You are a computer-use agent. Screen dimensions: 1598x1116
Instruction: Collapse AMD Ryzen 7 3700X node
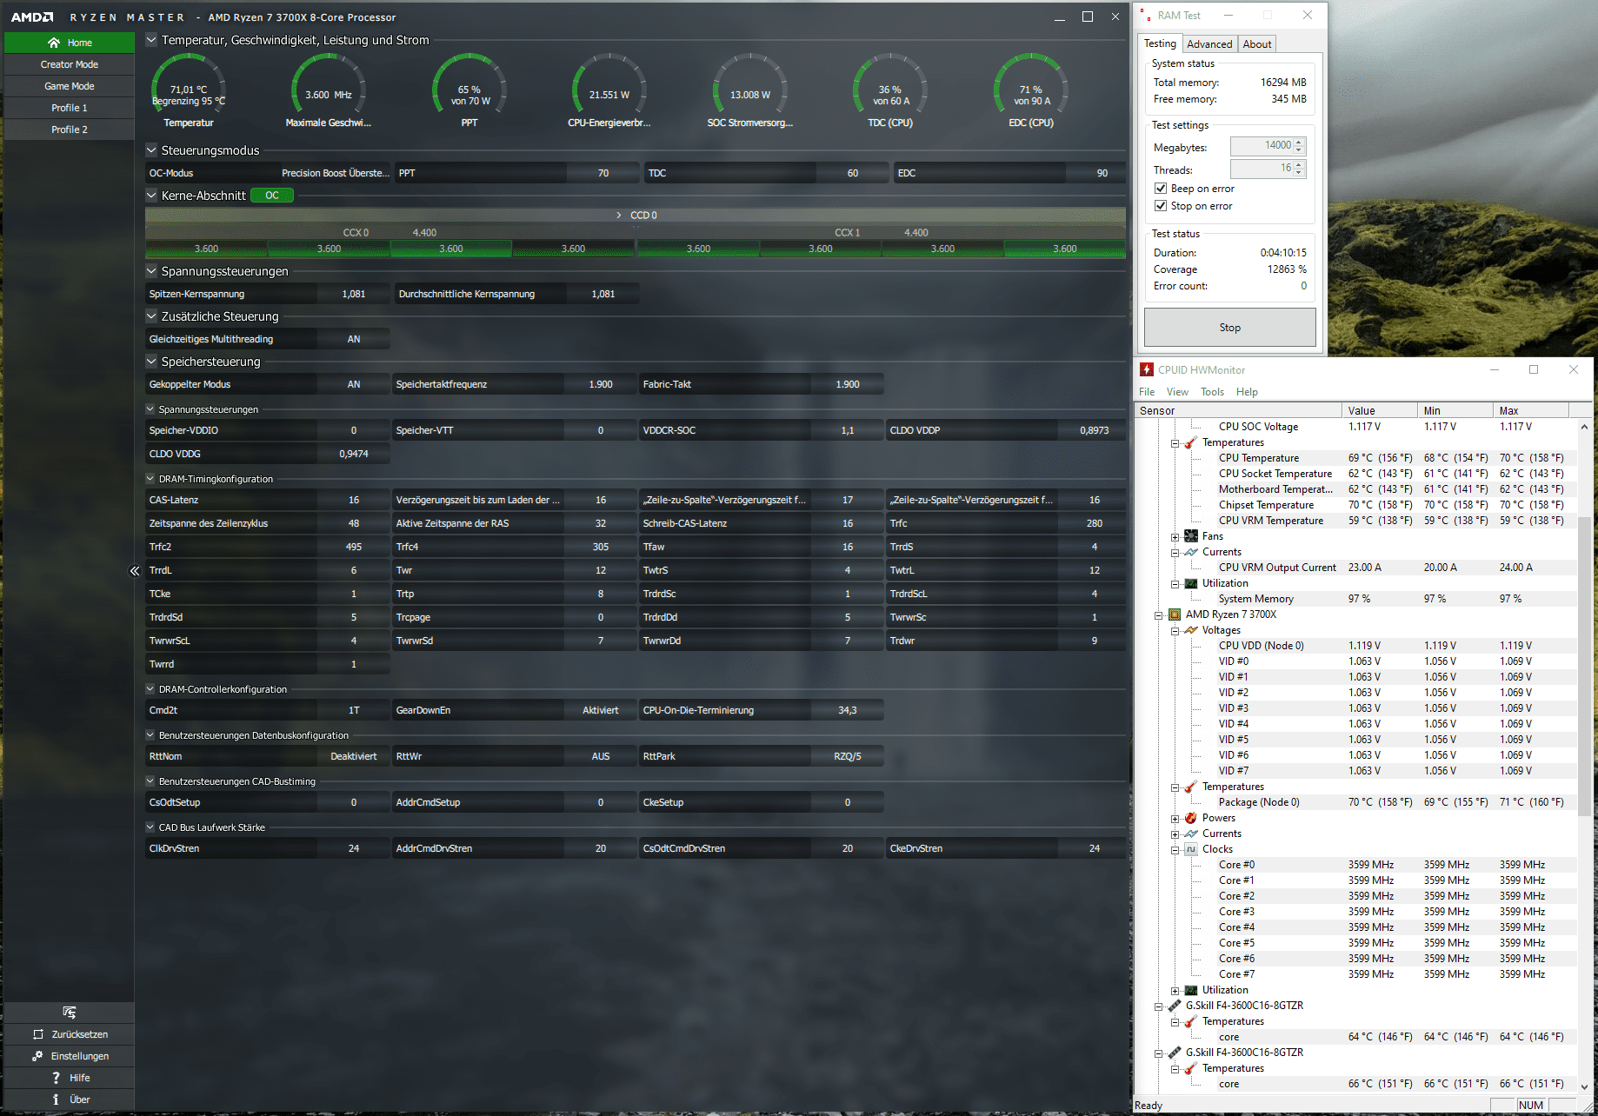(x=1158, y=615)
